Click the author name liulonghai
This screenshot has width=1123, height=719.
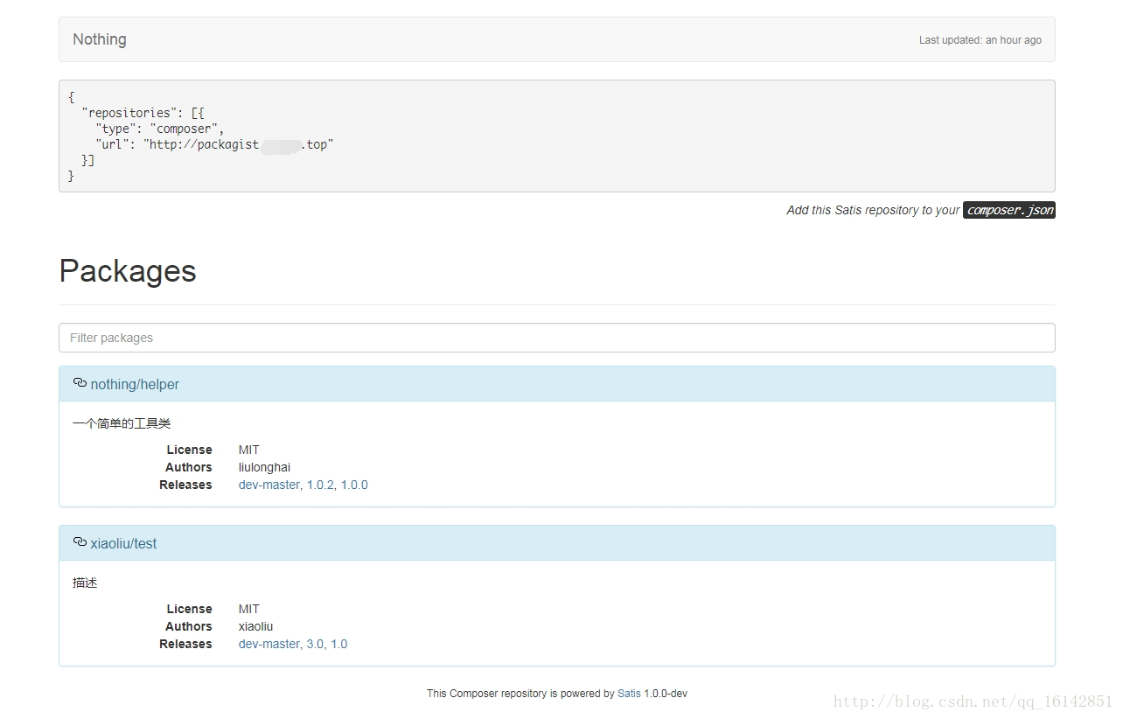(x=264, y=467)
